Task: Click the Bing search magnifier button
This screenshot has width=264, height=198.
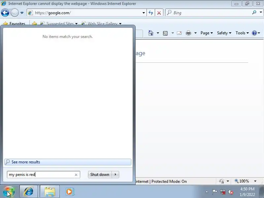Action: (254, 13)
